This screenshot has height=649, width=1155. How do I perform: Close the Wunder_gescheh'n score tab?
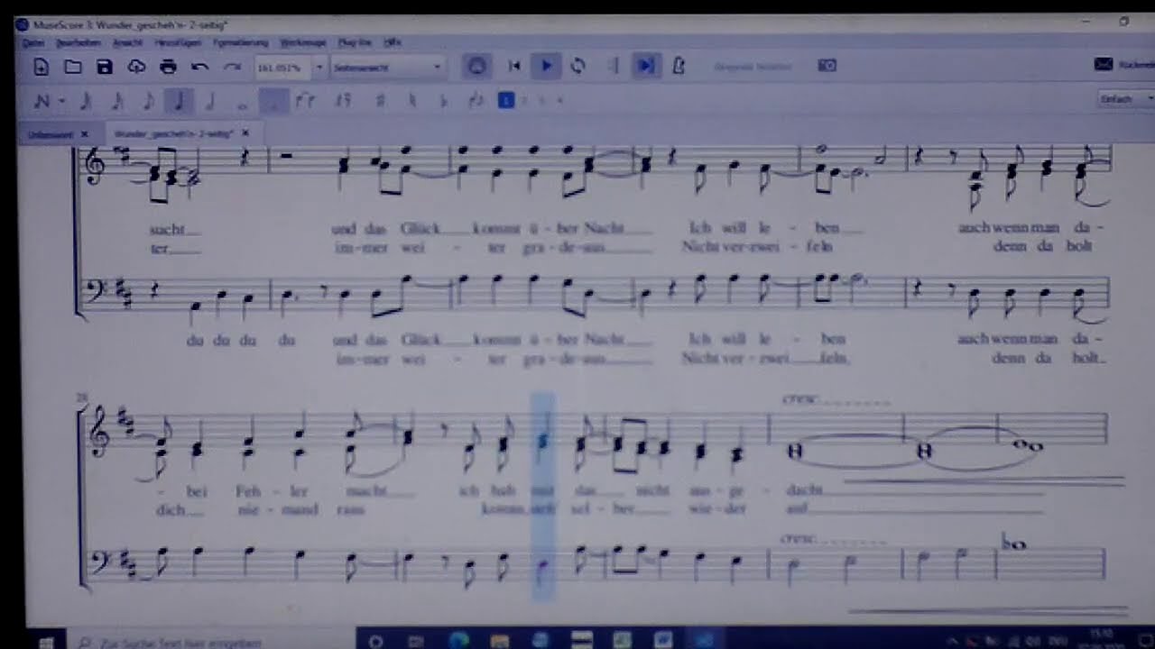[x=245, y=133]
